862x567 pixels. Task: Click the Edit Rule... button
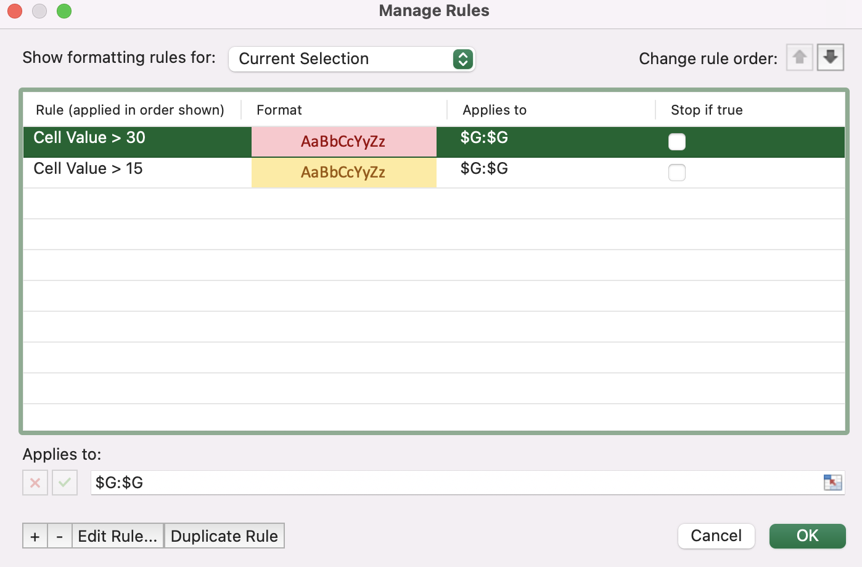pyautogui.click(x=118, y=536)
